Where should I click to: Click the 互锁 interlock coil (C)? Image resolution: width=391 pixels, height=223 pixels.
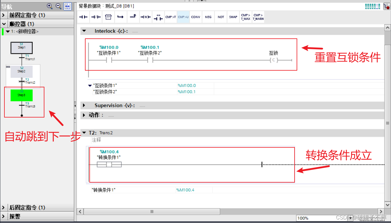[273, 60]
